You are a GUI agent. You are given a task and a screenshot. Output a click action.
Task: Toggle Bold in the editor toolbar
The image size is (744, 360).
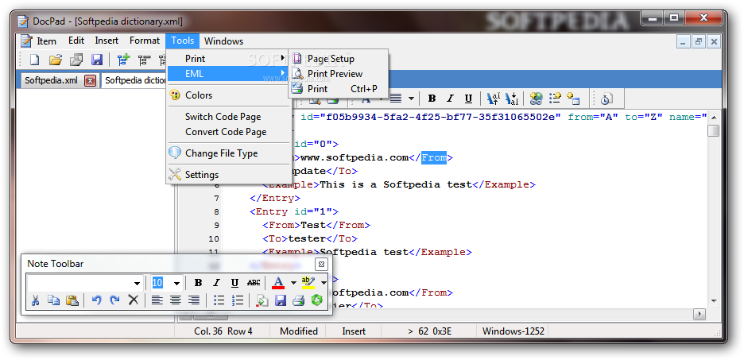coord(432,99)
